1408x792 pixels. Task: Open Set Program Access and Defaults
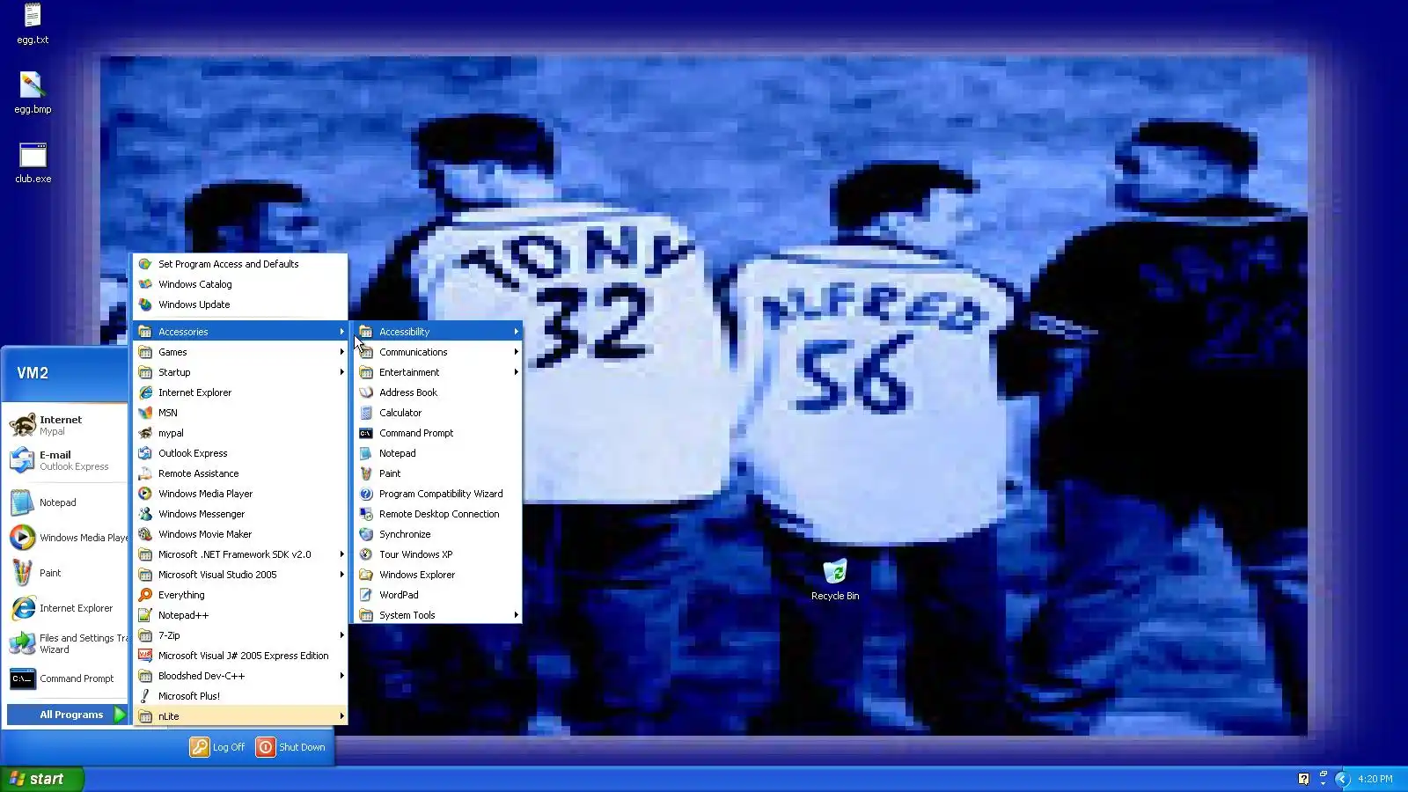pyautogui.click(x=240, y=264)
